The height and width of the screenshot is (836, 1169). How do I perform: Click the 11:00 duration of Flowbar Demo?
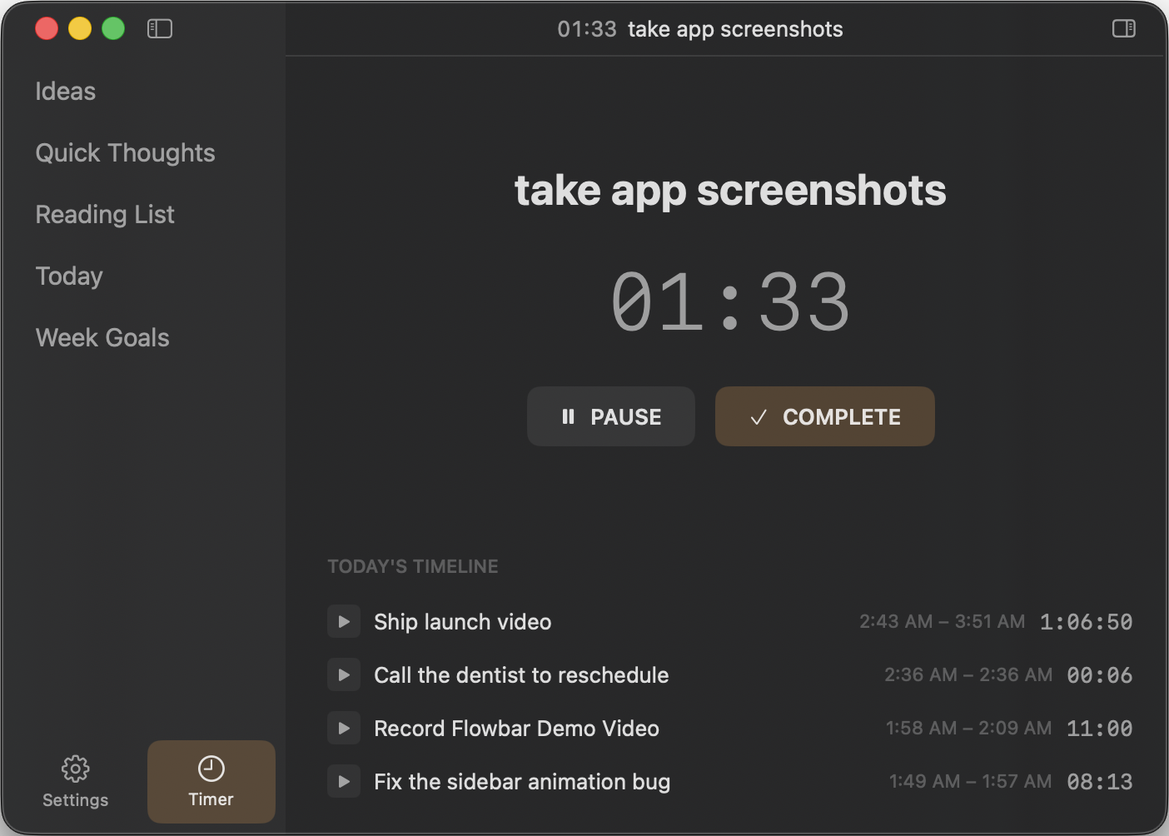coord(1099,729)
